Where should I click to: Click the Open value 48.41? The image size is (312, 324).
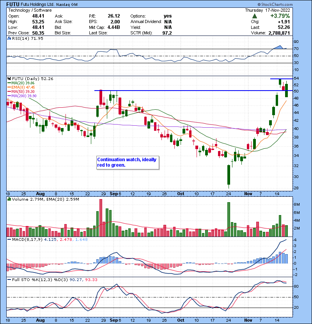coord(38,16)
